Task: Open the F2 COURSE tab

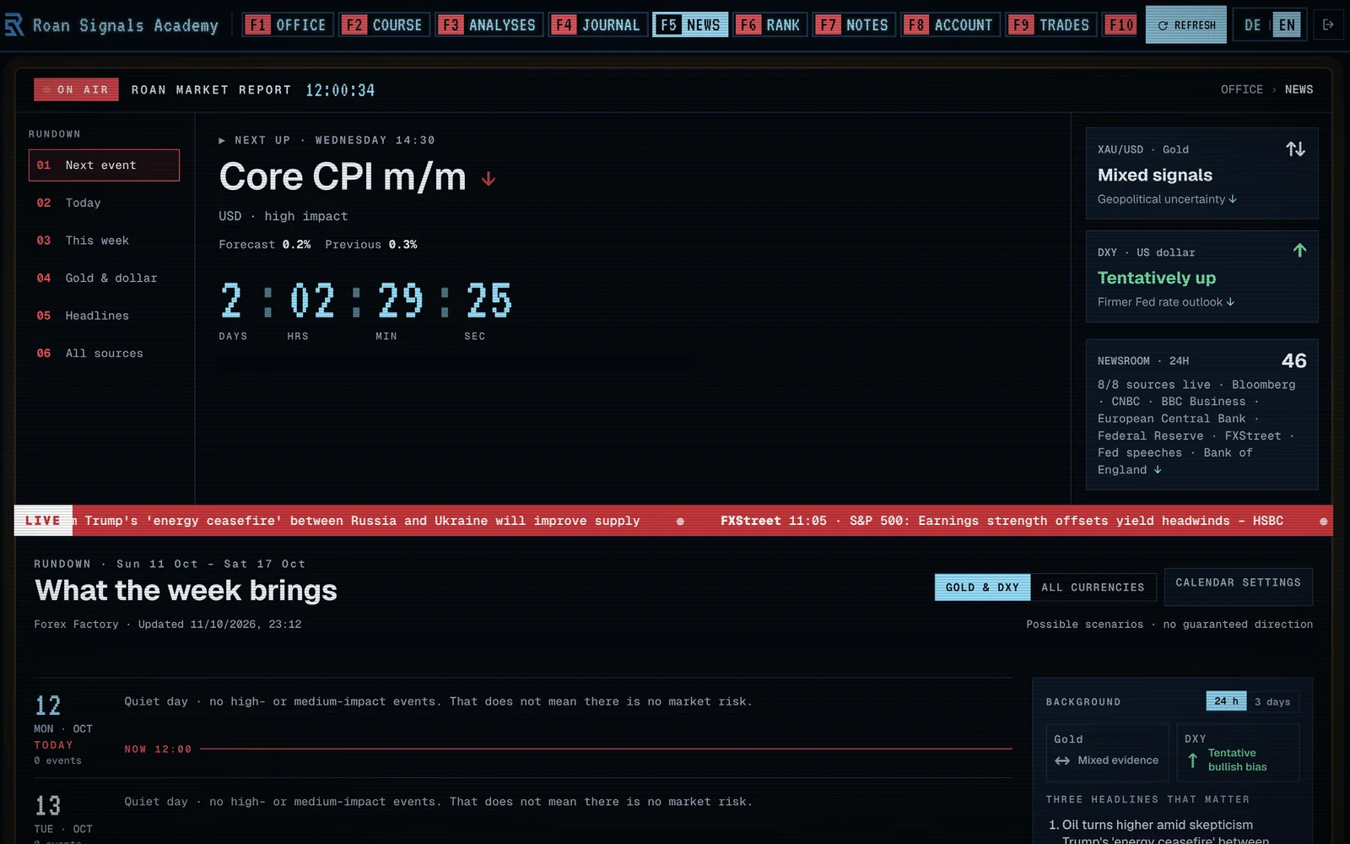Action: (385, 25)
